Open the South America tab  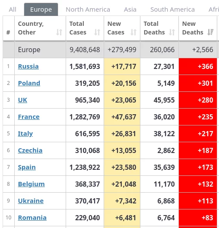[172, 9]
